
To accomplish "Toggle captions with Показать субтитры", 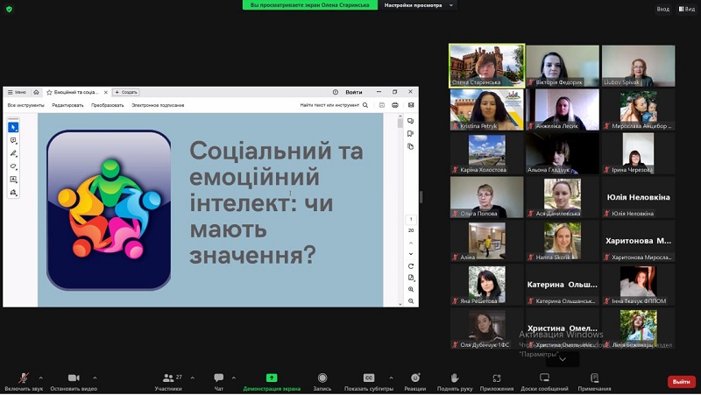I will point(369,379).
